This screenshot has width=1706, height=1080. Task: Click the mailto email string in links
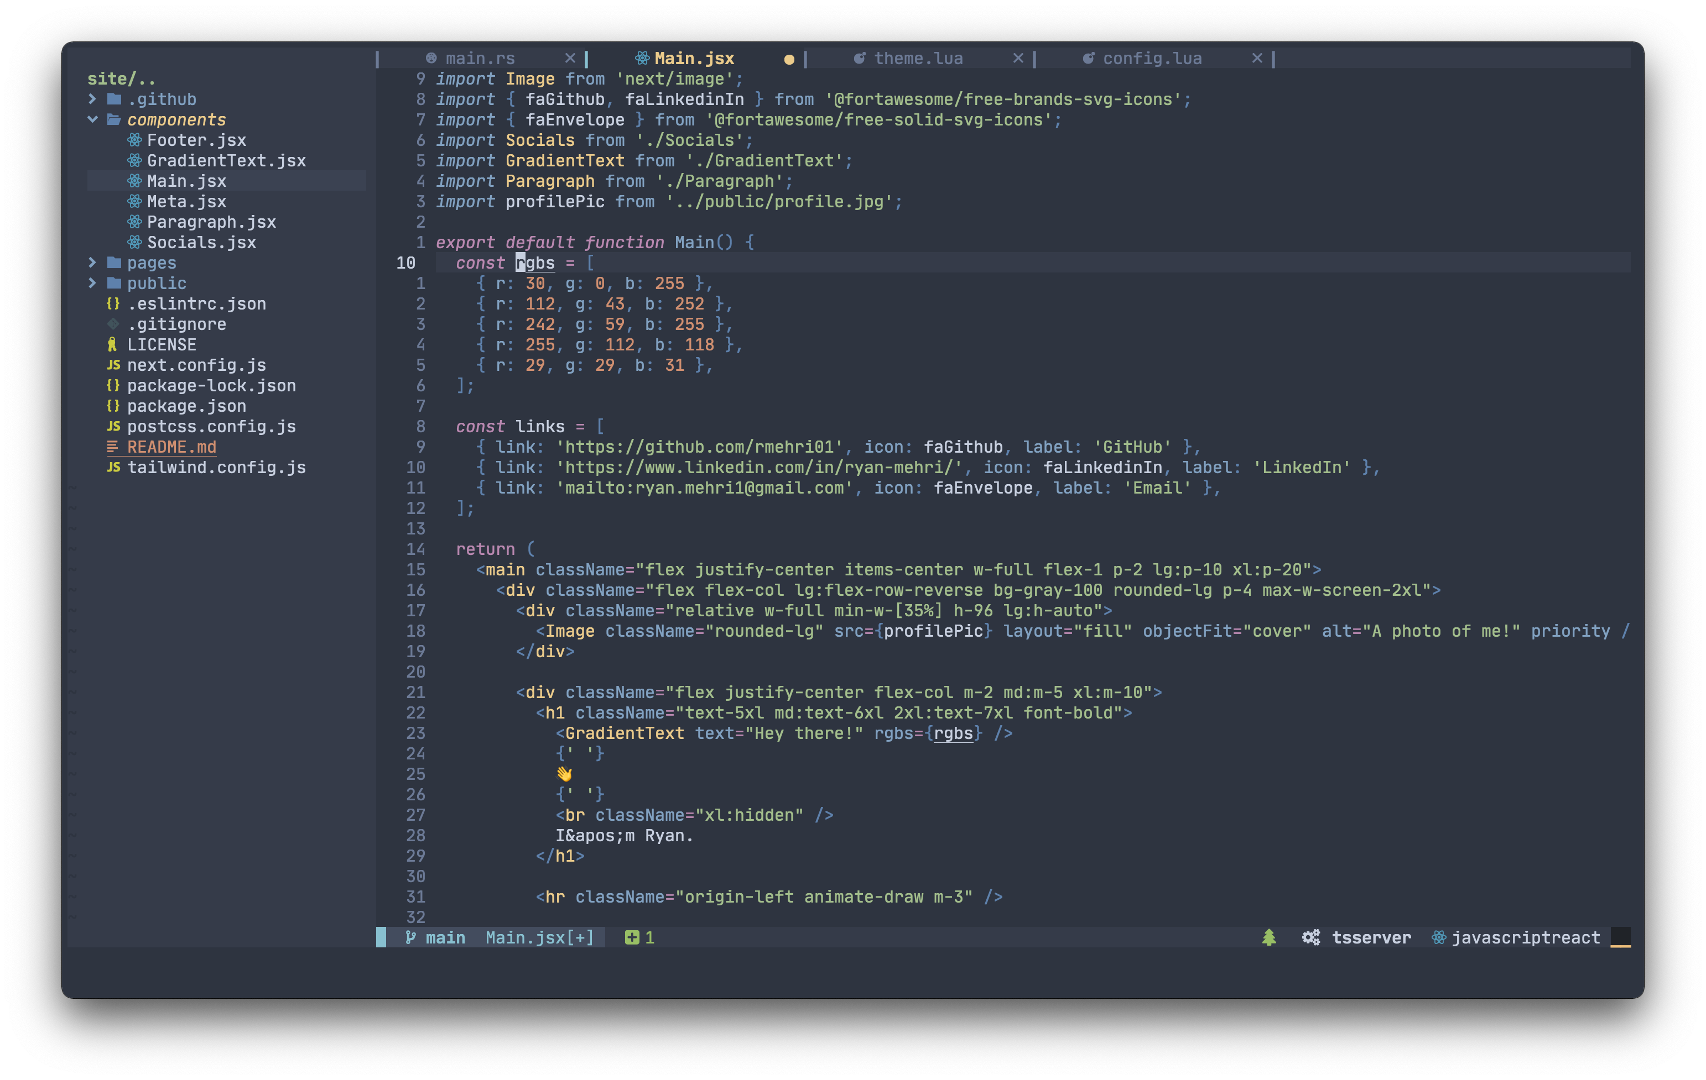pyautogui.click(x=704, y=489)
